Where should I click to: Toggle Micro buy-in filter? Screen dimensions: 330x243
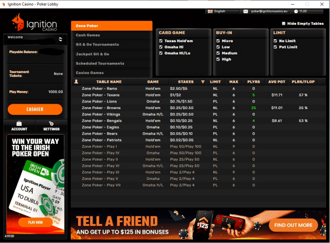[218, 41]
